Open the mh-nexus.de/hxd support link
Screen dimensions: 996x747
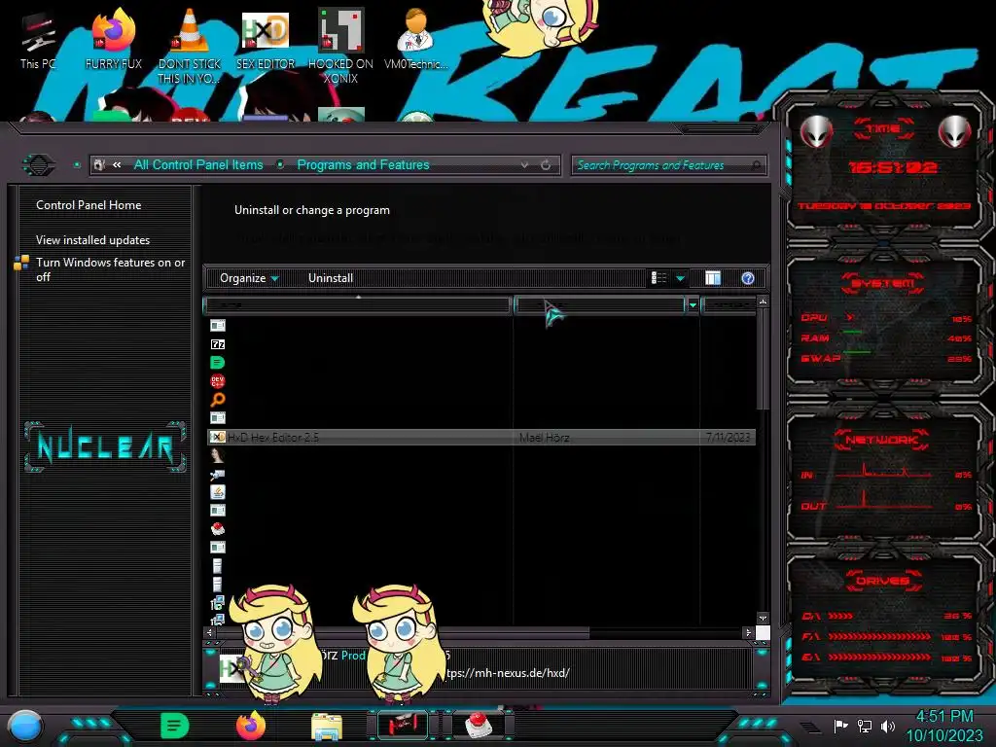(x=506, y=673)
